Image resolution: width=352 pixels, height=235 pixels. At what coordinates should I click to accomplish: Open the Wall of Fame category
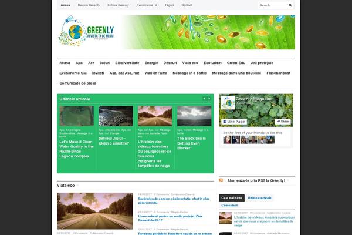point(156,73)
